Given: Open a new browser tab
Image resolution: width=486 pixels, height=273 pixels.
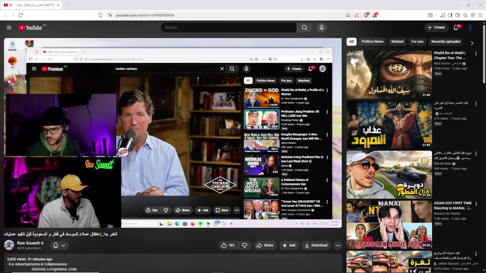Looking at the screenshot, I should (x=67, y=5).
